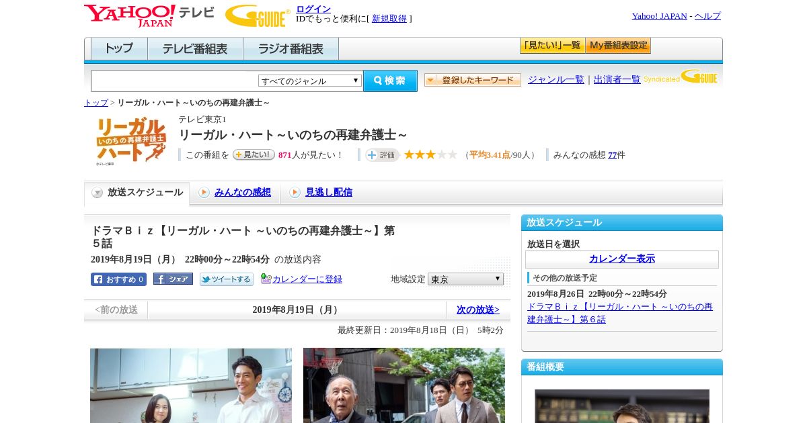This screenshot has width=807, height=423.
Task: Open the すべてのジャンル genre dropdown
Action: tap(310, 81)
